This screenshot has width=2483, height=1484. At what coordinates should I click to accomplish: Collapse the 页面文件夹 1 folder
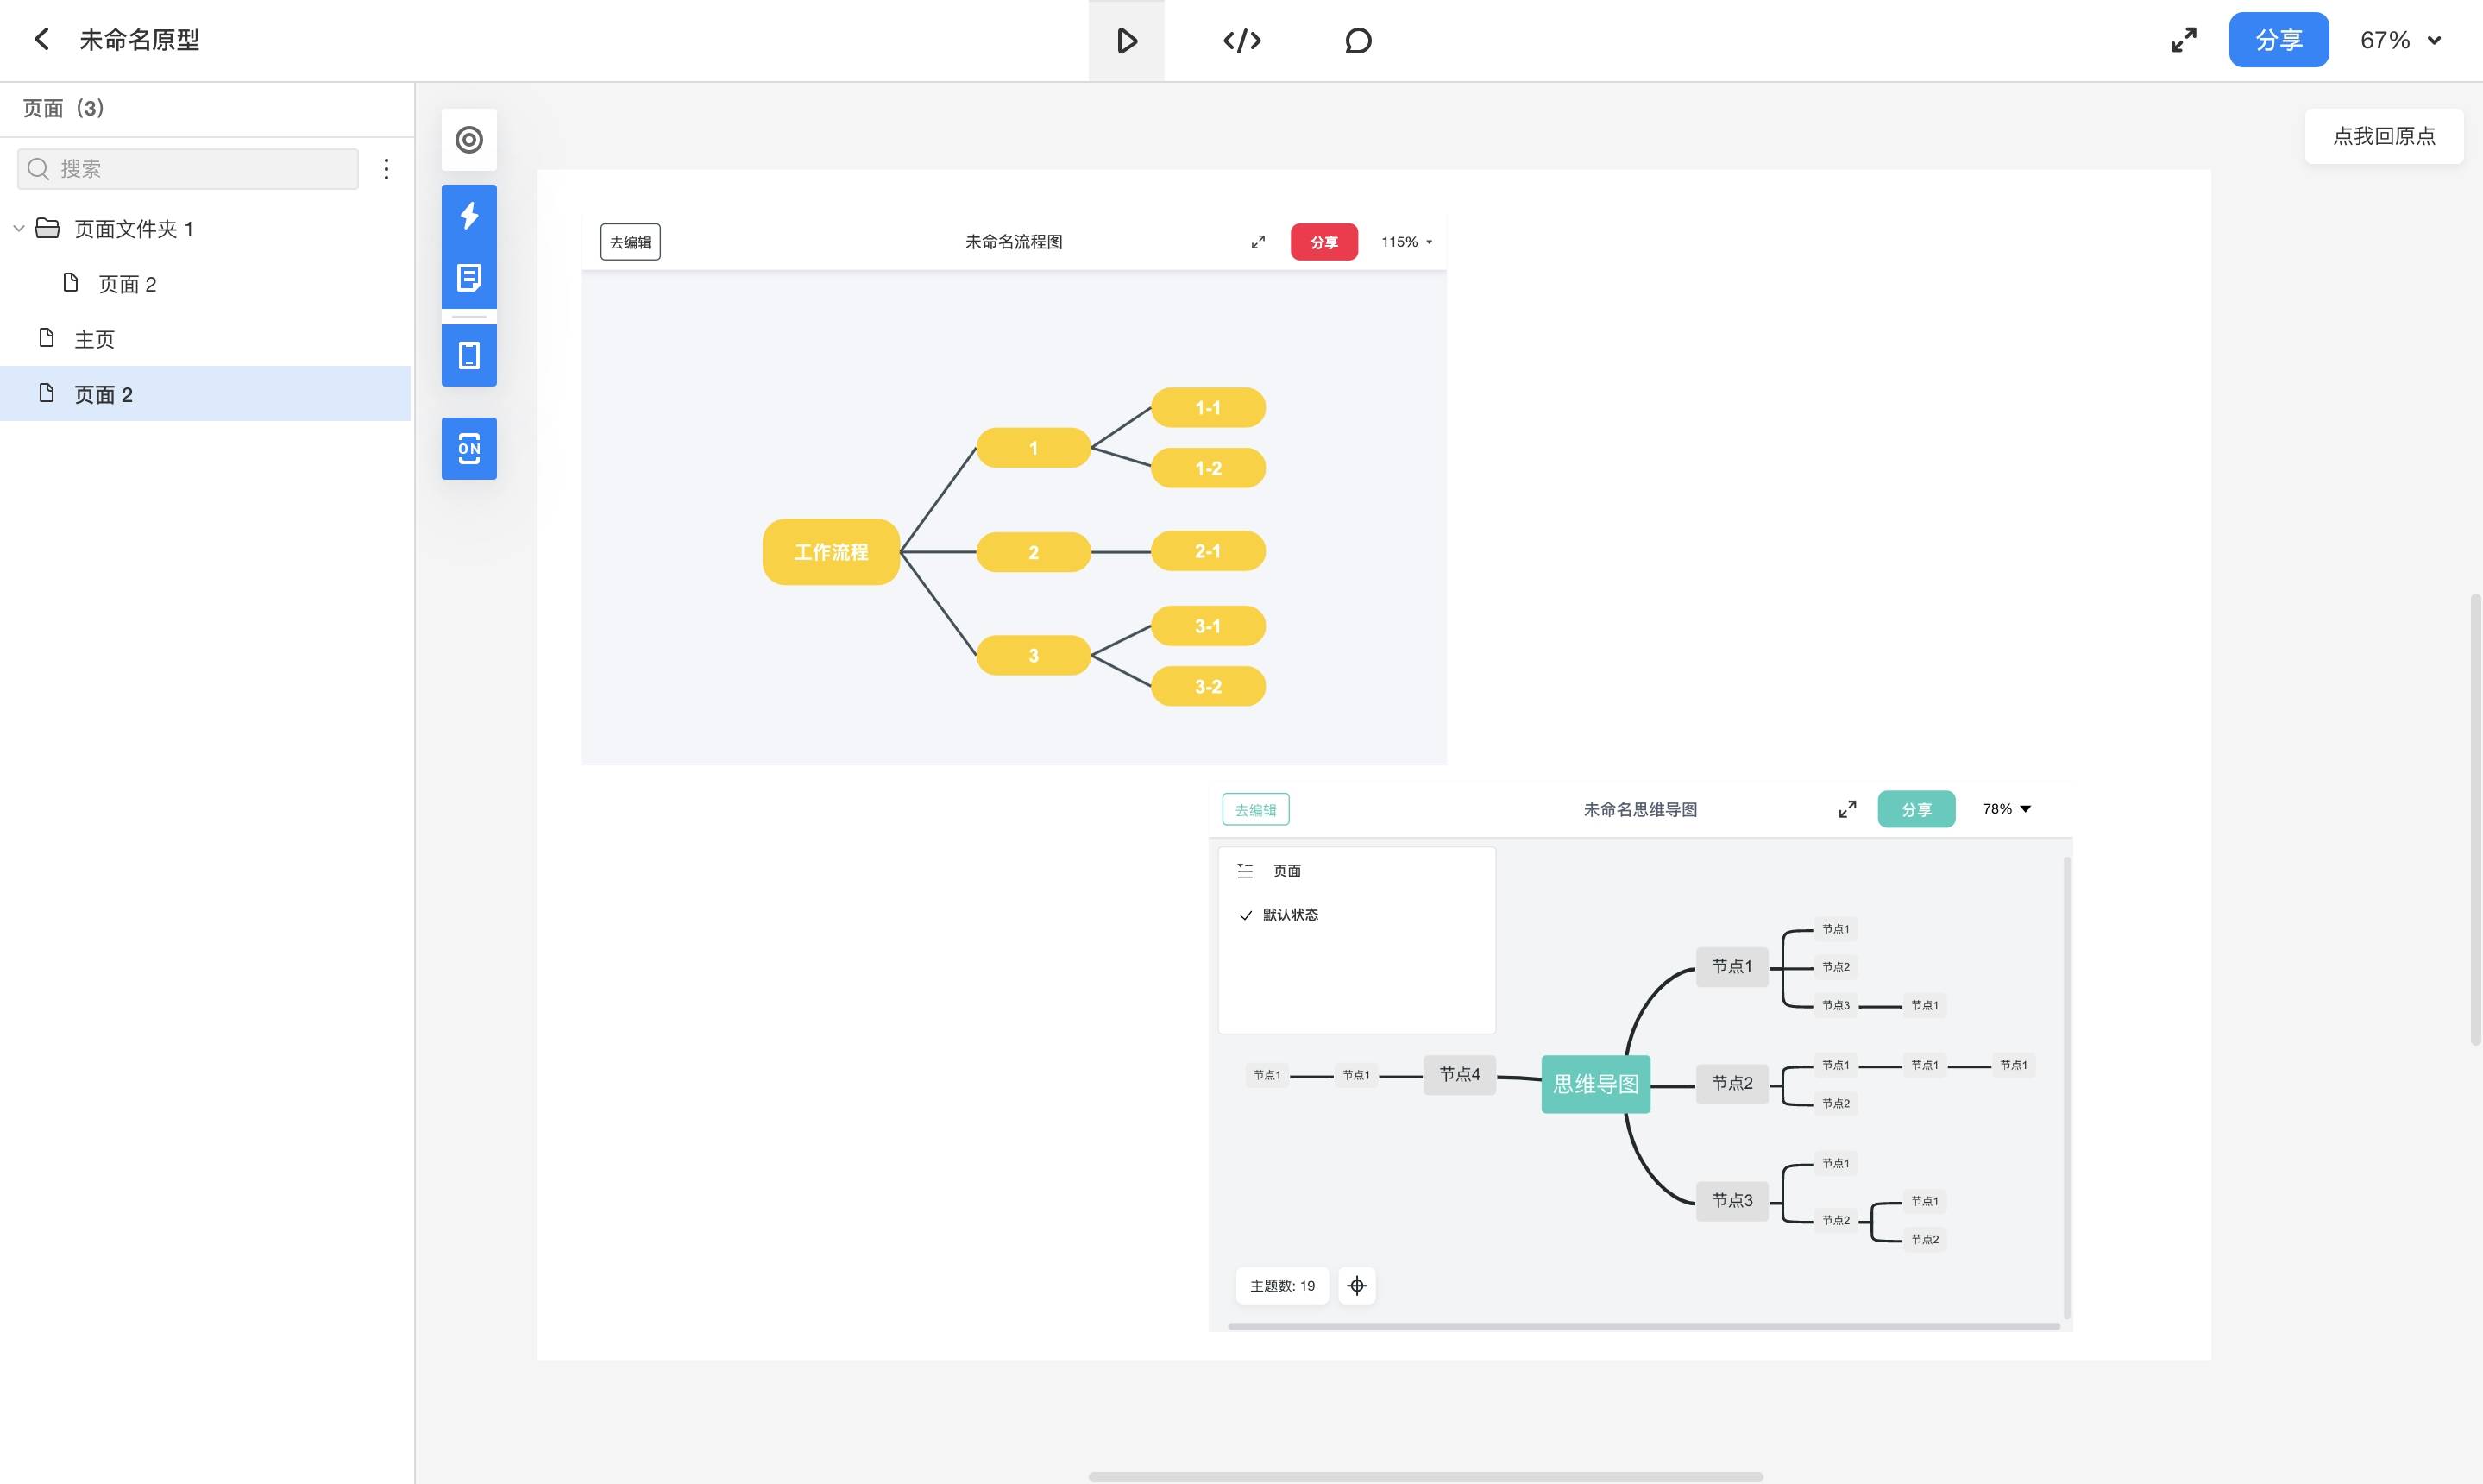[x=19, y=229]
